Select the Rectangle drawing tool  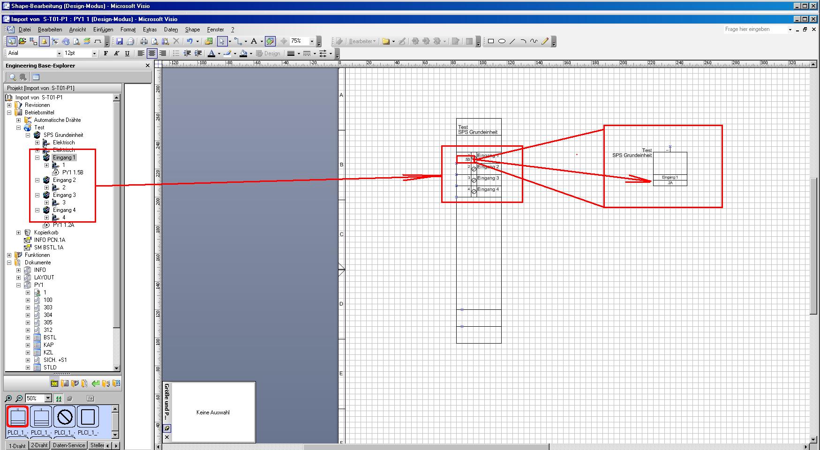pyautogui.click(x=491, y=41)
